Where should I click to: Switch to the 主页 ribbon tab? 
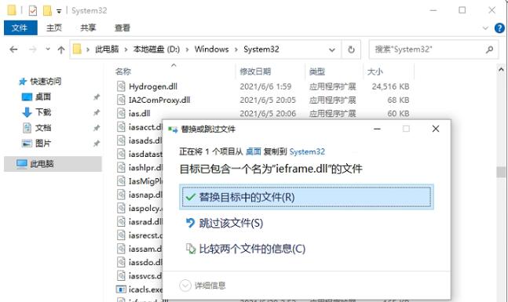tap(53, 28)
